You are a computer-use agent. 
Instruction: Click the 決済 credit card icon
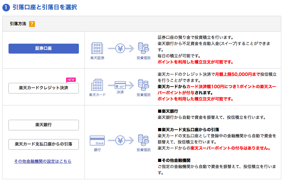[120, 85]
